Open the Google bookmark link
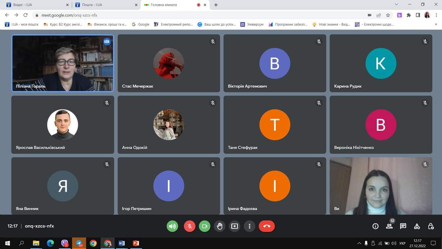Screen dimensions: 442x249 tap(140, 24)
